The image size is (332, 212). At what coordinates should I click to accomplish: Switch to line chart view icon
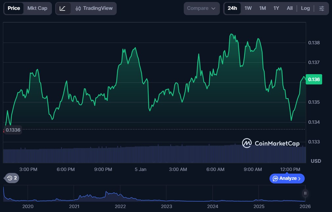[63, 8]
